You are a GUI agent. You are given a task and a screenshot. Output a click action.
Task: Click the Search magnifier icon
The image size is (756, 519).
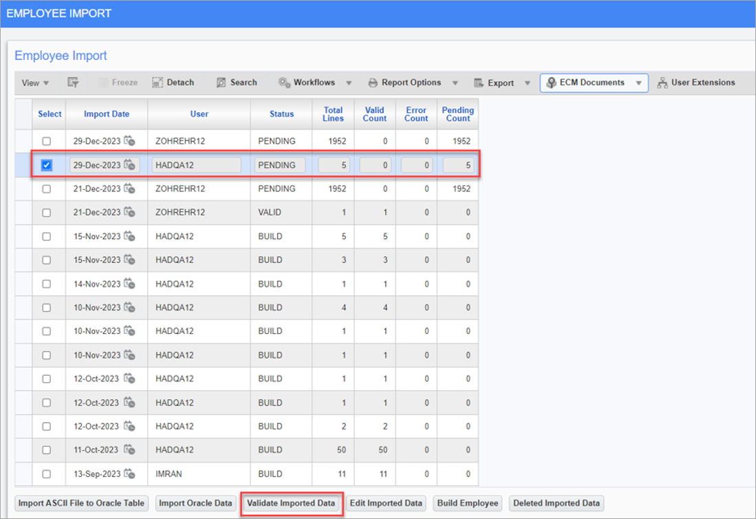[x=221, y=83]
